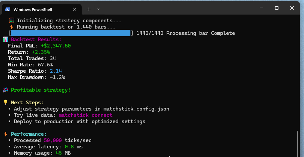
Task: Click the vertical scrollbar thumb
Action: tap(298, 144)
